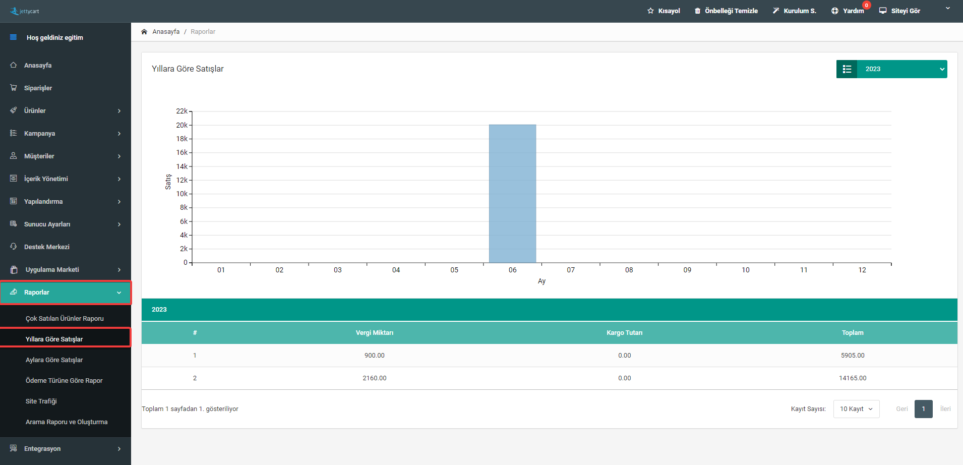The width and height of the screenshot is (963, 465).
Task: Expand the Uygulama Marketi submenu chevron
Action: pos(119,270)
